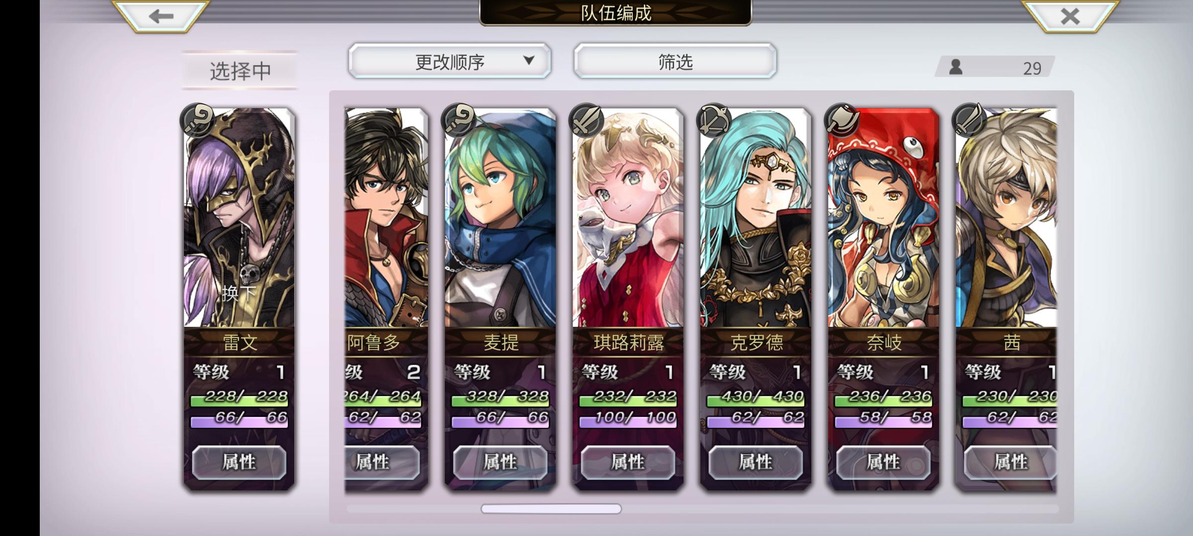This screenshot has height=536, width=1193.
Task: Expand sort options via dropdown arrow
Action: coord(529,60)
